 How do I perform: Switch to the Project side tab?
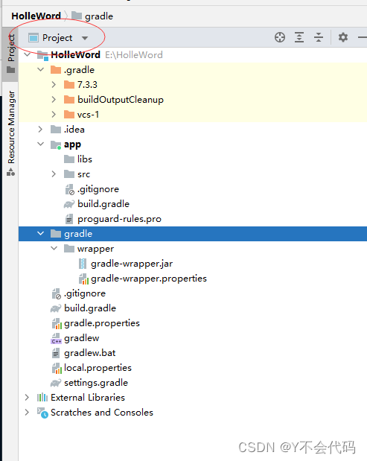click(x=11, y=54)
